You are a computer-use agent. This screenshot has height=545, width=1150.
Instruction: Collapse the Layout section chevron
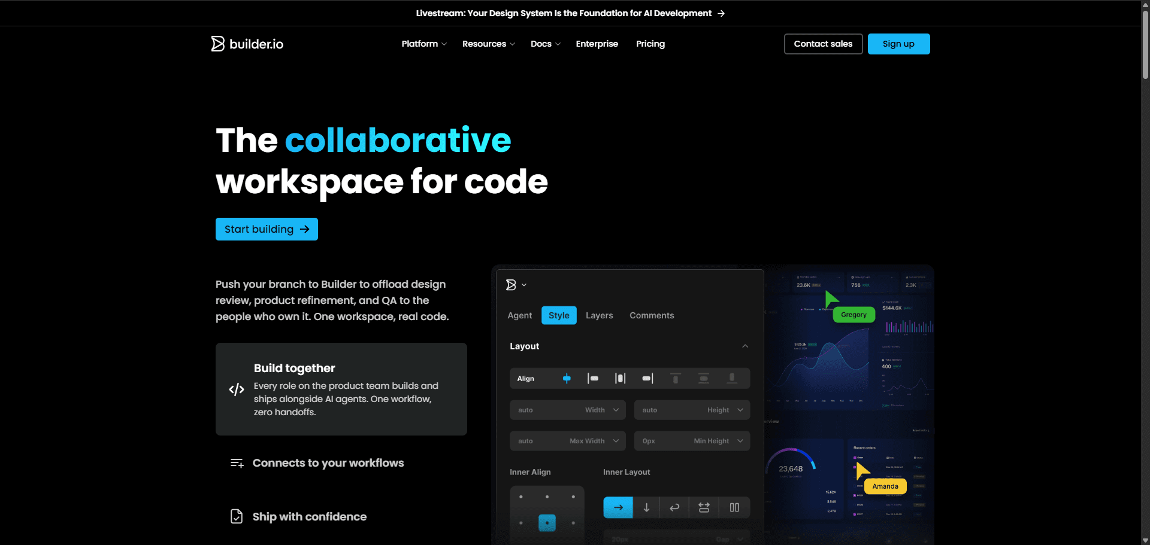click(x=745, y=346)
